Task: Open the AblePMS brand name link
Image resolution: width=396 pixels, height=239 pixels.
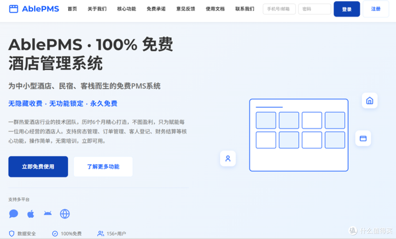Action: [x=40, y=9]
